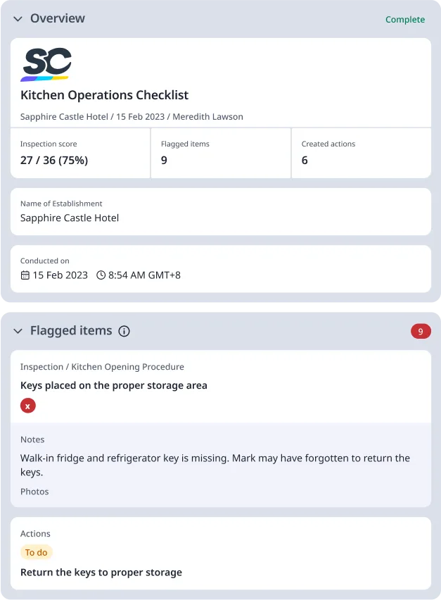441x600 pixels.
Task: Click the Complete status label
Action: point(405,20)
